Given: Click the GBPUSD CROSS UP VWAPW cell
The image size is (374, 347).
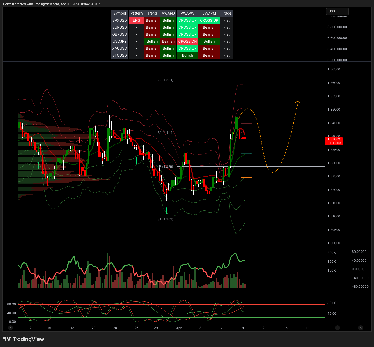Looking at the screenshot, I should pyautogui.click(x=187, y=34).
